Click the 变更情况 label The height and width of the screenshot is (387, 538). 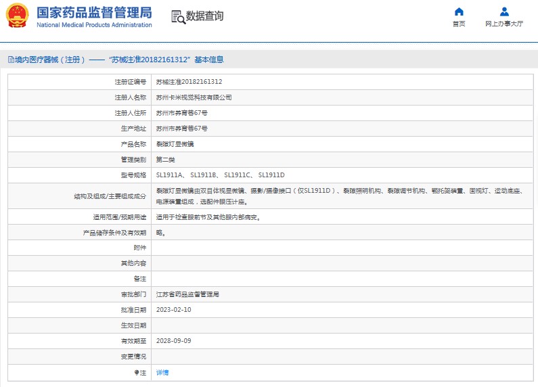133,357
